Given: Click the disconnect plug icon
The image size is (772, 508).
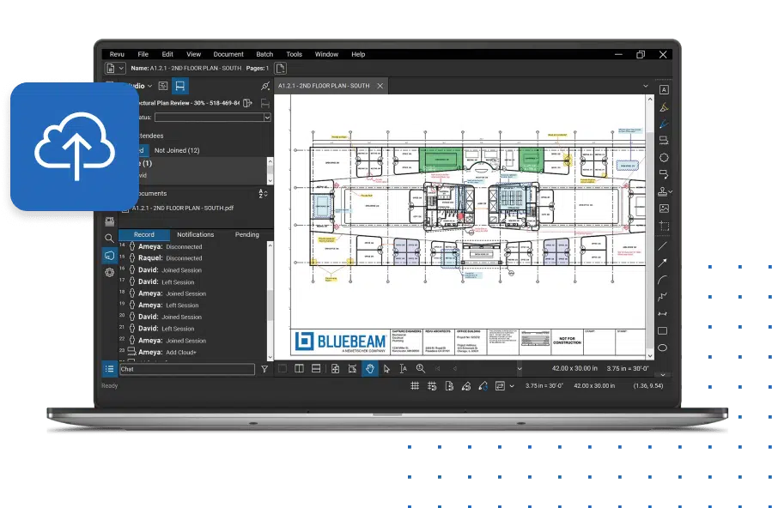Looking at the screenshot, I should click(x=264, y=86).
